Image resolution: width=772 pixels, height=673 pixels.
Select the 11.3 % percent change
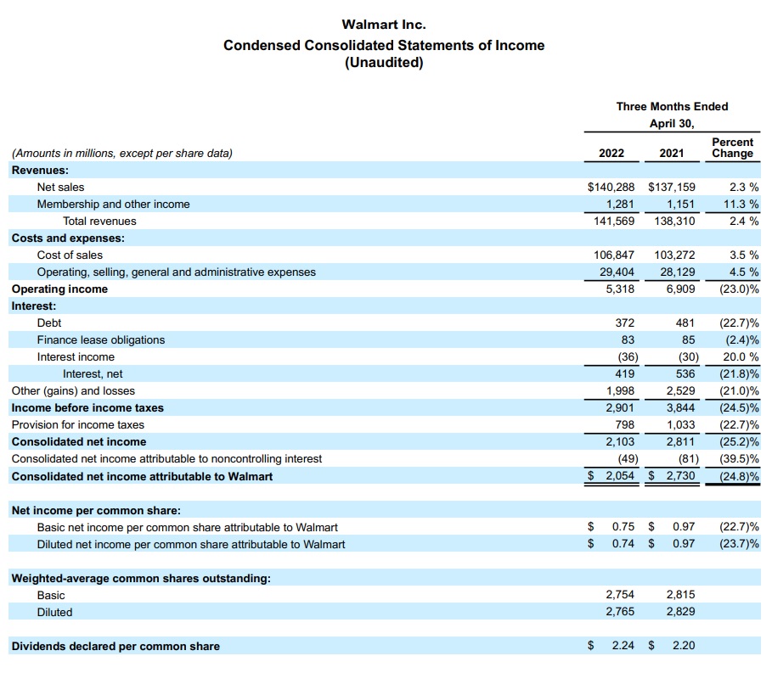tap(741, 205)
